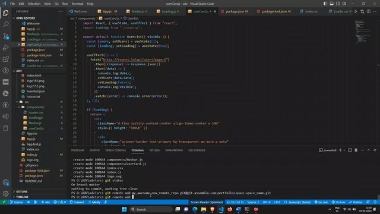Open the Selection menu
This screenshot has height=214, width=380.
pyautogui.click(x=34, y=4)
